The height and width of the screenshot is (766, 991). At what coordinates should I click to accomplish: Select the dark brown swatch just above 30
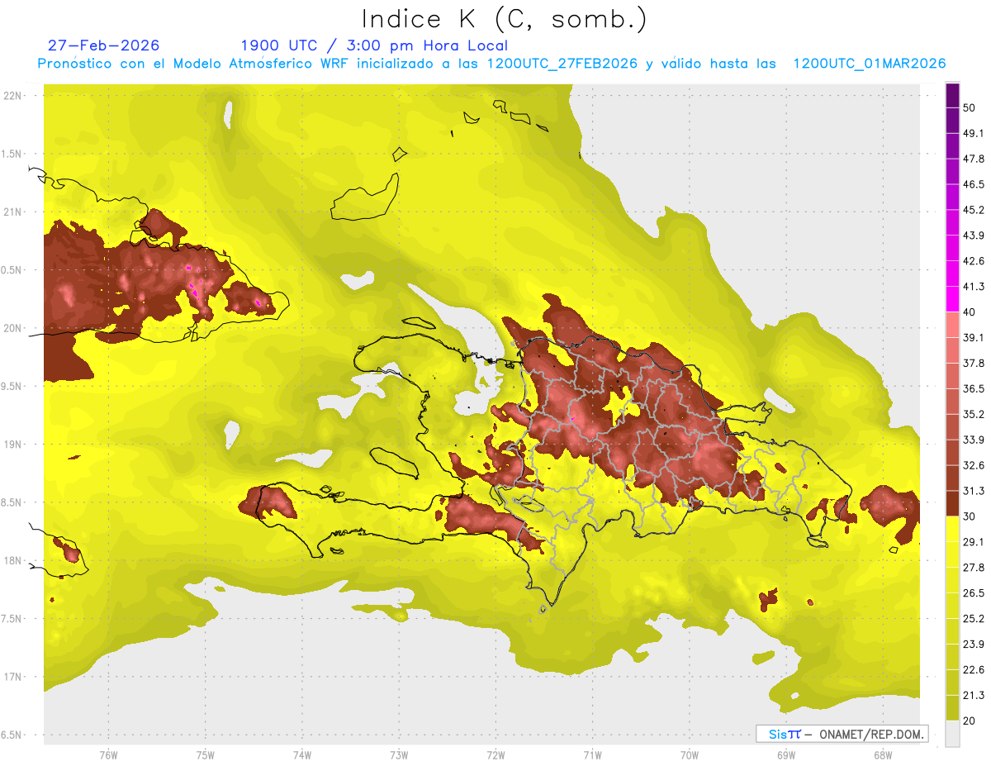(952, 503)
